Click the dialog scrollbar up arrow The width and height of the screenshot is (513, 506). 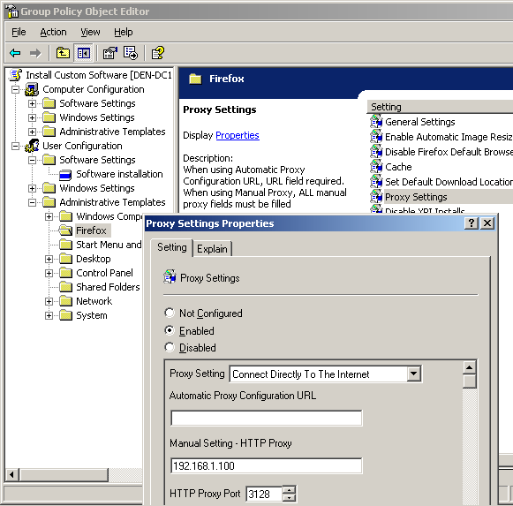pos(470,368)
